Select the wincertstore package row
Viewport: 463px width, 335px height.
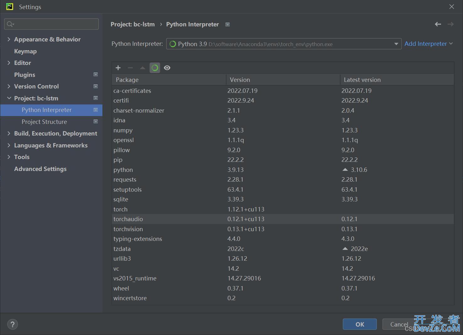click(x=283, y=298)
